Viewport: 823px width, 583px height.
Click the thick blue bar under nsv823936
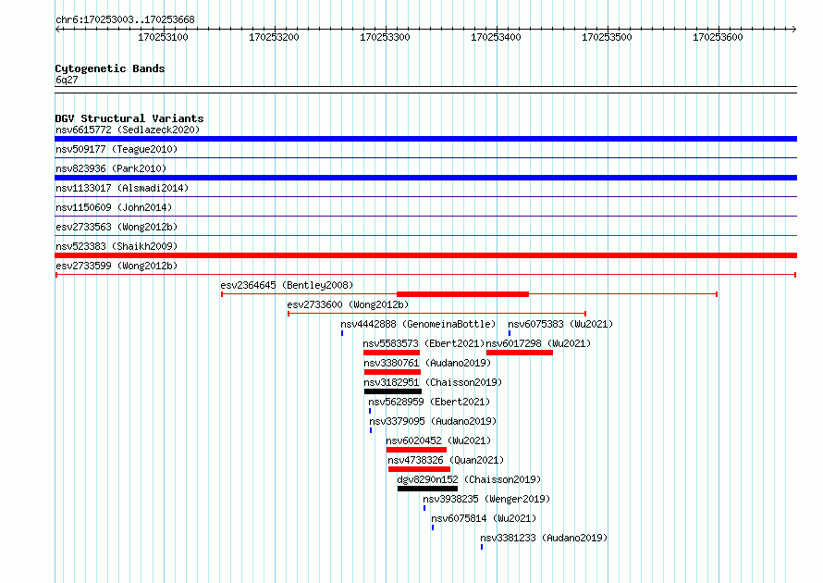[x=425, y=178]
